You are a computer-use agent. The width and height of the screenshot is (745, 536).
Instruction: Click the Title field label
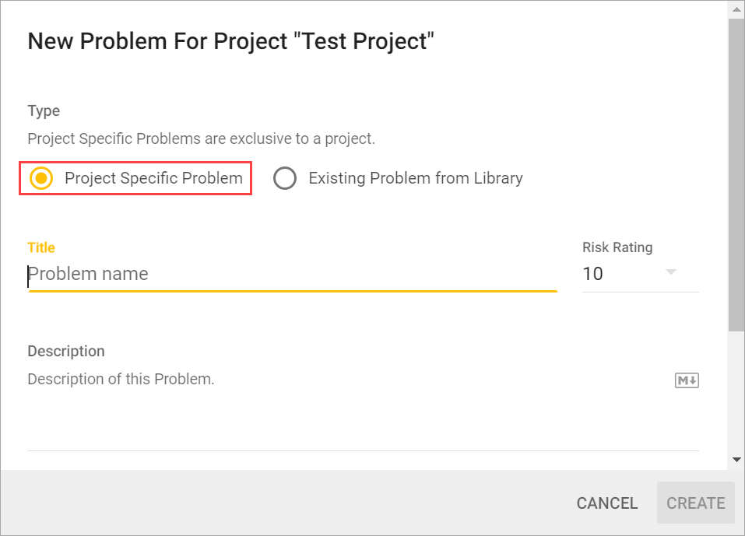41,247
